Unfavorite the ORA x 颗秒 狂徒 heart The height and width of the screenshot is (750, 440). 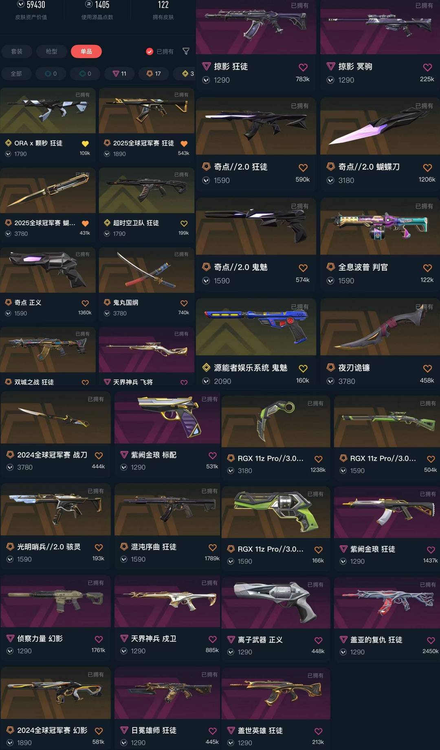coord(85,143)
